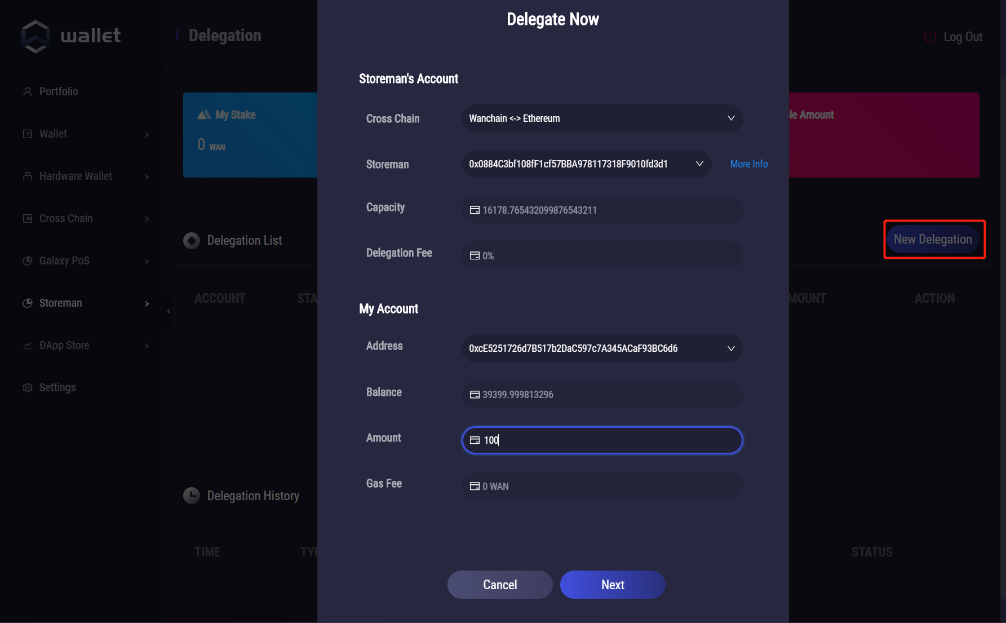This screenshot has width=1006, height=623.
Task: Click the Delegation List icon
Action: 192,241
